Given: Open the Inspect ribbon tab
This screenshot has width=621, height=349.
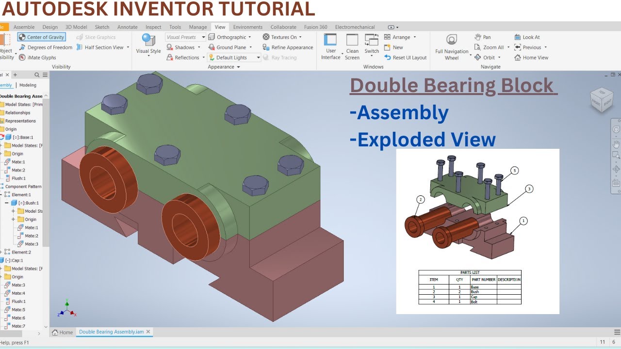Looking at the screenshot, I should pos(153,27).
